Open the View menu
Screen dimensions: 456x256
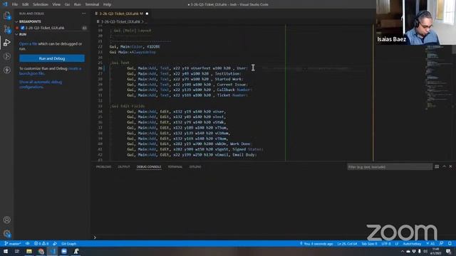pyautogui.click(x=56, y=4)
